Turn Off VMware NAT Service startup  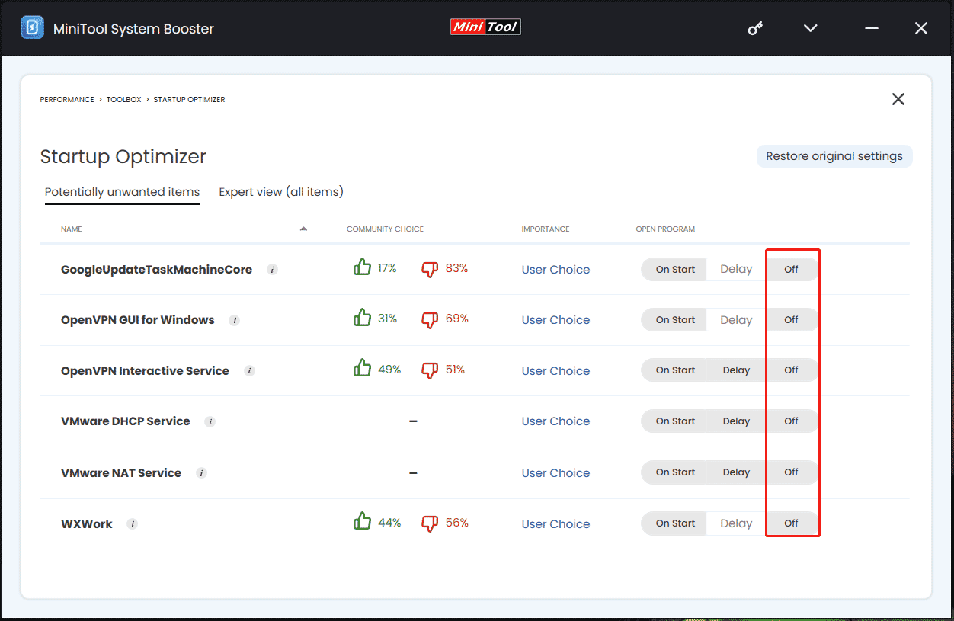coord(792,472)
